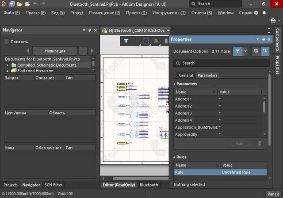Close the Properties panel
283x198 pixels.
269,39
